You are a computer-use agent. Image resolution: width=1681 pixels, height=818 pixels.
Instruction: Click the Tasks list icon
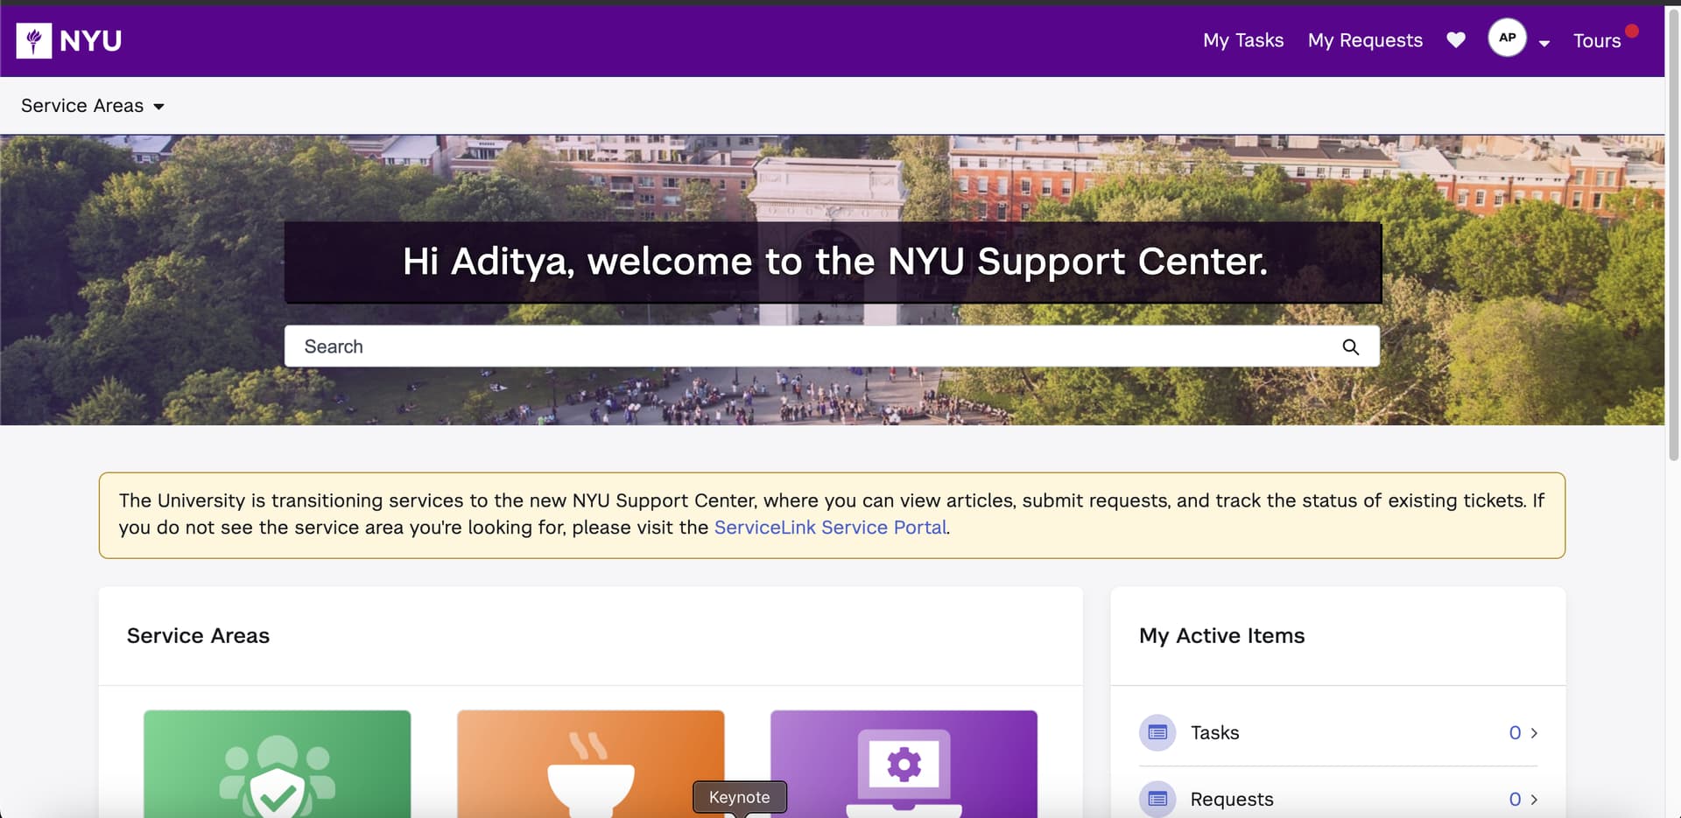click(x=1157, y=732)
